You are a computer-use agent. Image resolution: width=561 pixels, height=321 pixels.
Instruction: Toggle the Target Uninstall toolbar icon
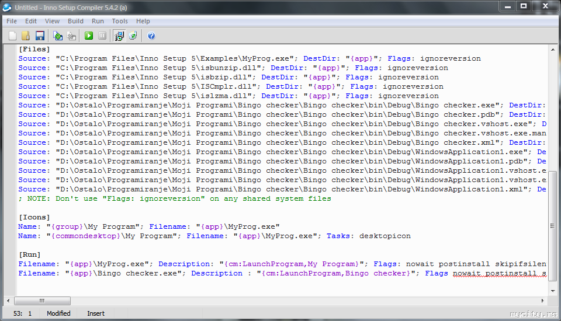coord(133,36)
